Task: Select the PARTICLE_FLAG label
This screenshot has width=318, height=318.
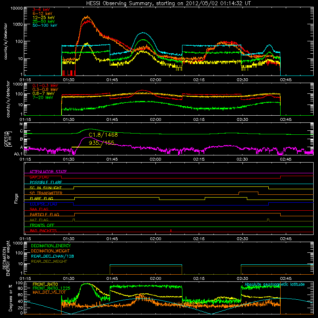Action: (x=45, y=214)
